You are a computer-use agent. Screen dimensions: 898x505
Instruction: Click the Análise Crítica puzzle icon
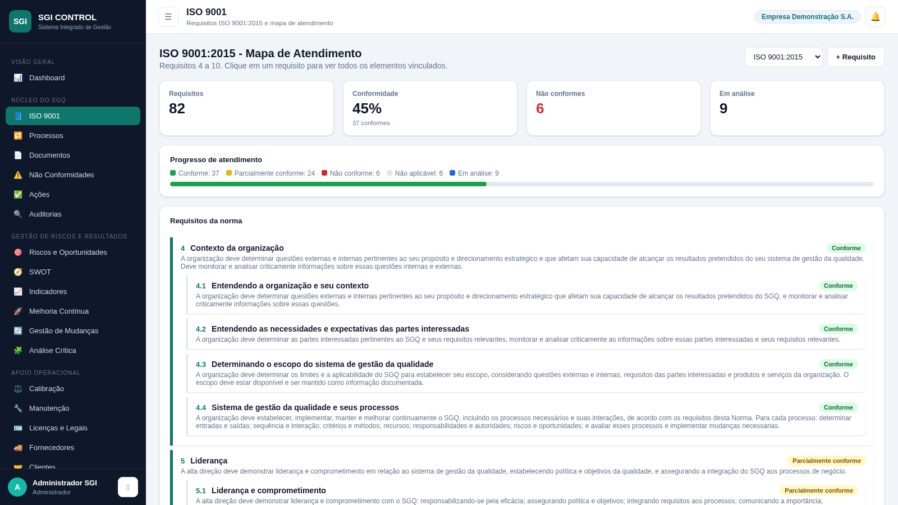[18, 351]
